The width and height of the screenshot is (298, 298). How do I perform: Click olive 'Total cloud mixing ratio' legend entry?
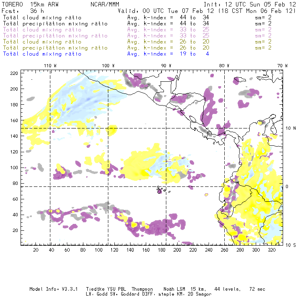42,41
